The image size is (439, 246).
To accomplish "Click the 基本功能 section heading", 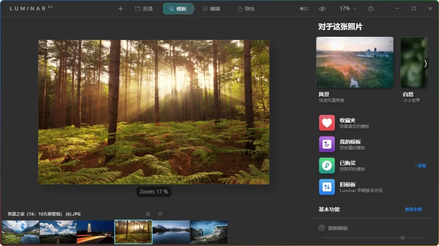I will [x=329, y=209].
